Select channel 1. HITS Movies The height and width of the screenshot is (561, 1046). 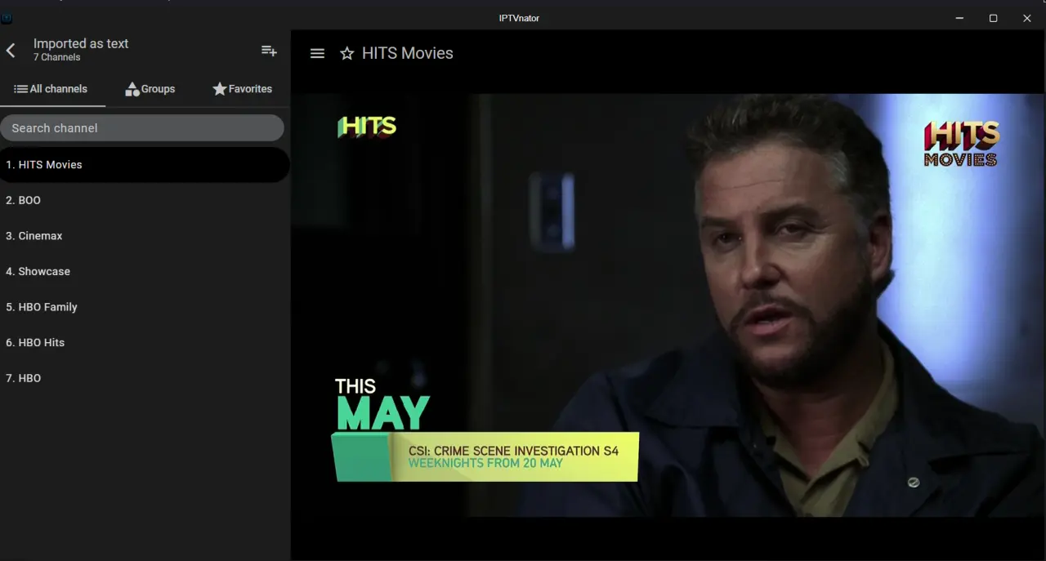click(145, 164)
